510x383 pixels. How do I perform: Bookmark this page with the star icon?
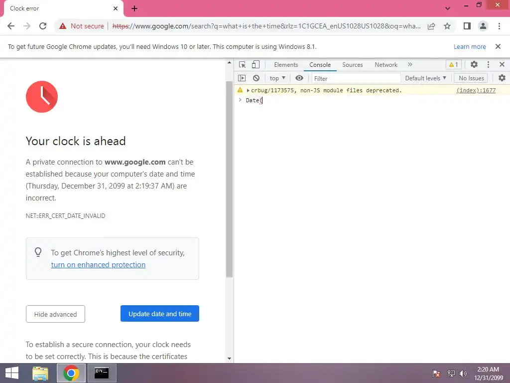click(x=447, y=26)
